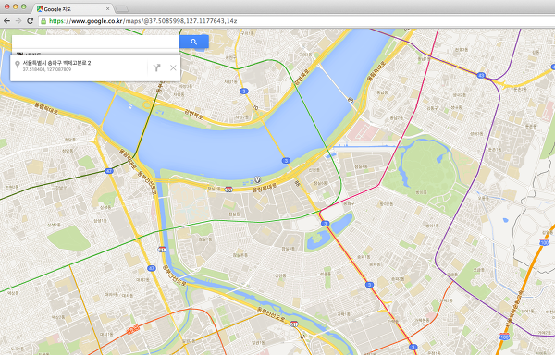Click the route 43 shield on the map
This screenshot has width=555, height=355.
click(481, 75)
